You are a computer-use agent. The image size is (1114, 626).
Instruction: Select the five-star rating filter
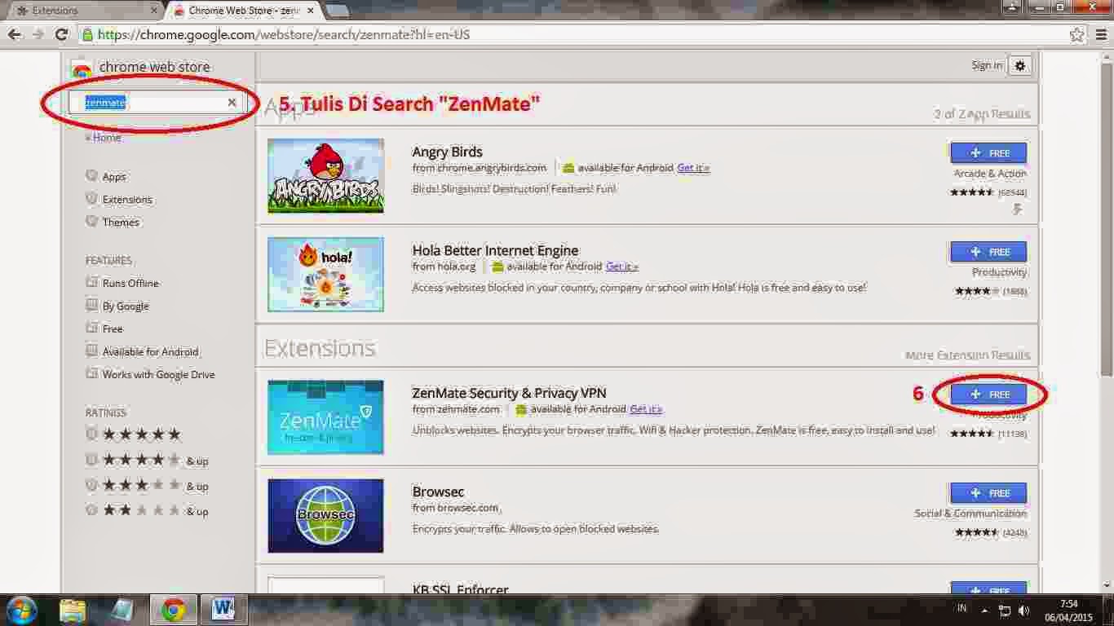click(x=91, y=434)
